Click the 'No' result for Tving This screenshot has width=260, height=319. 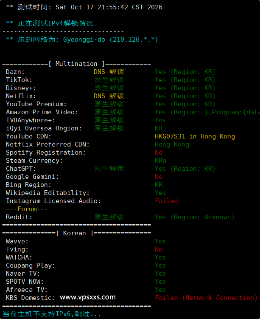159,249
